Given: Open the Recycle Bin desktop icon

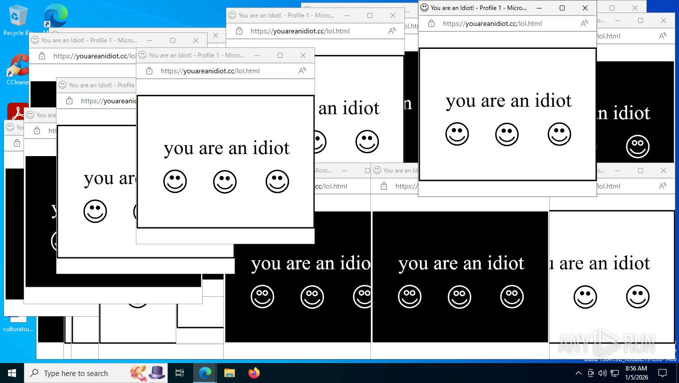Looking at the screenshot, I should (18, 20).
